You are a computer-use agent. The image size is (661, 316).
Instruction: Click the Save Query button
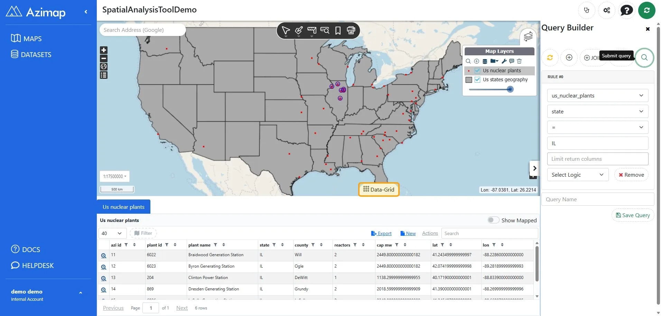633,215
